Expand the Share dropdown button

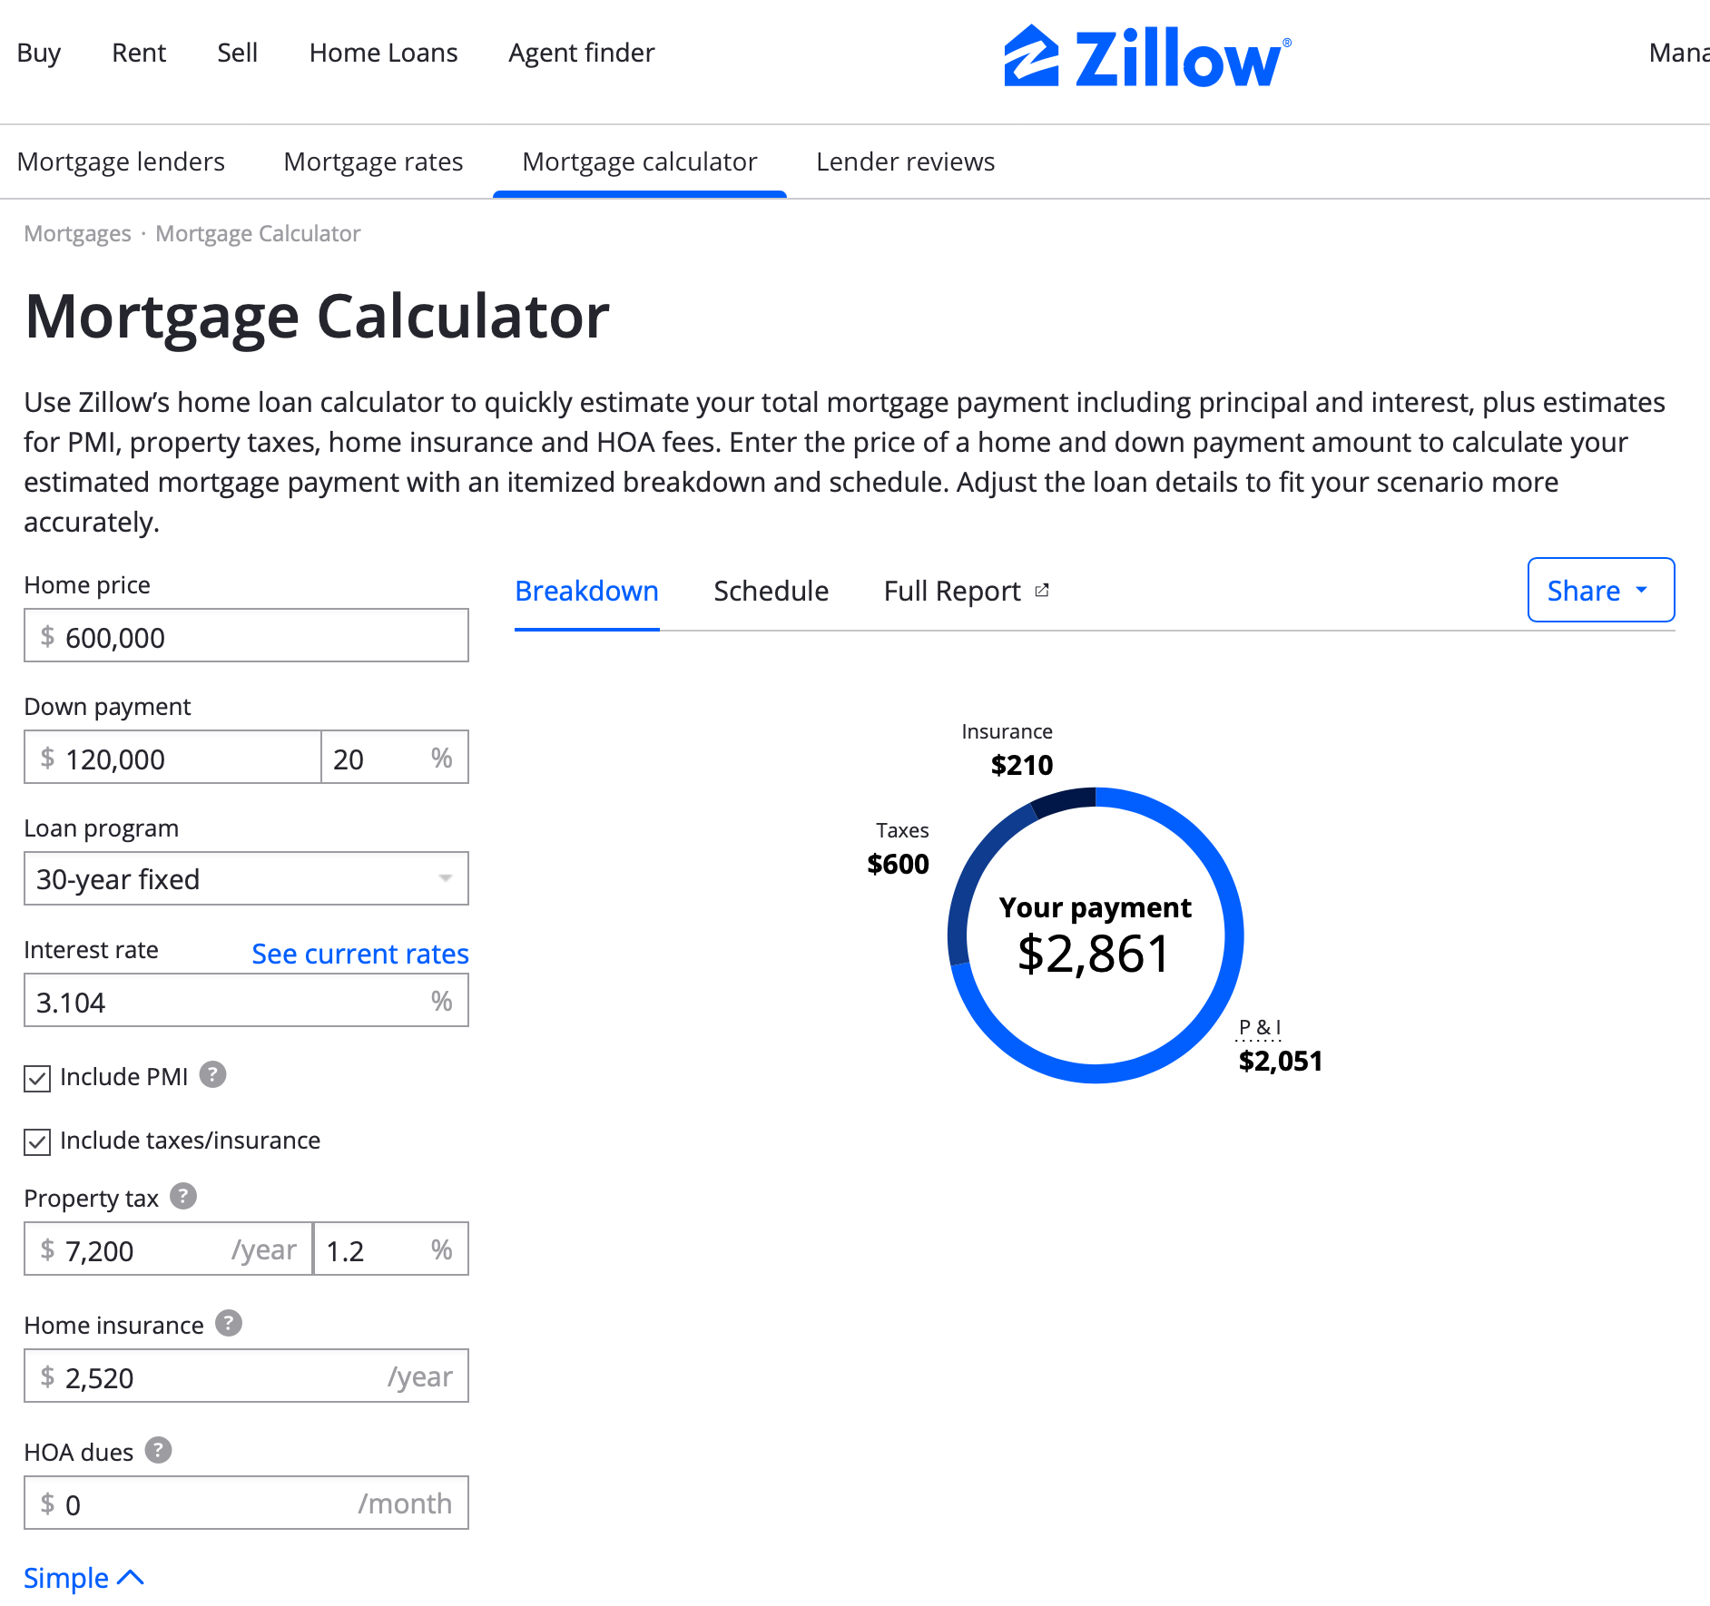click(x=1600, y=591)
